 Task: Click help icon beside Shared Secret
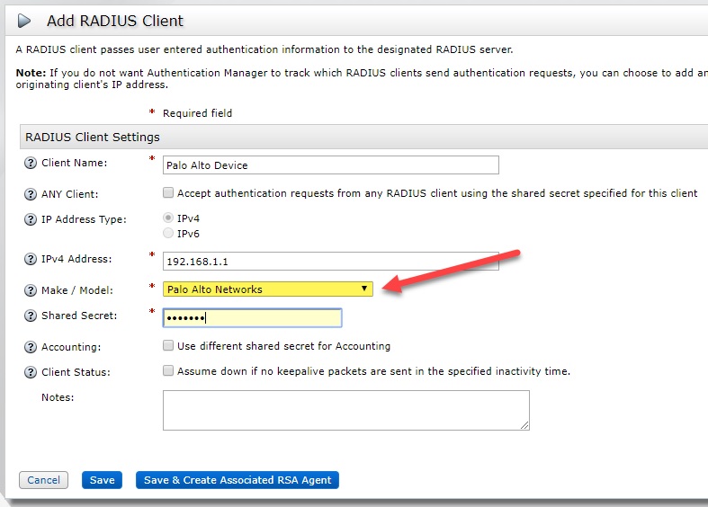point(31,316)
